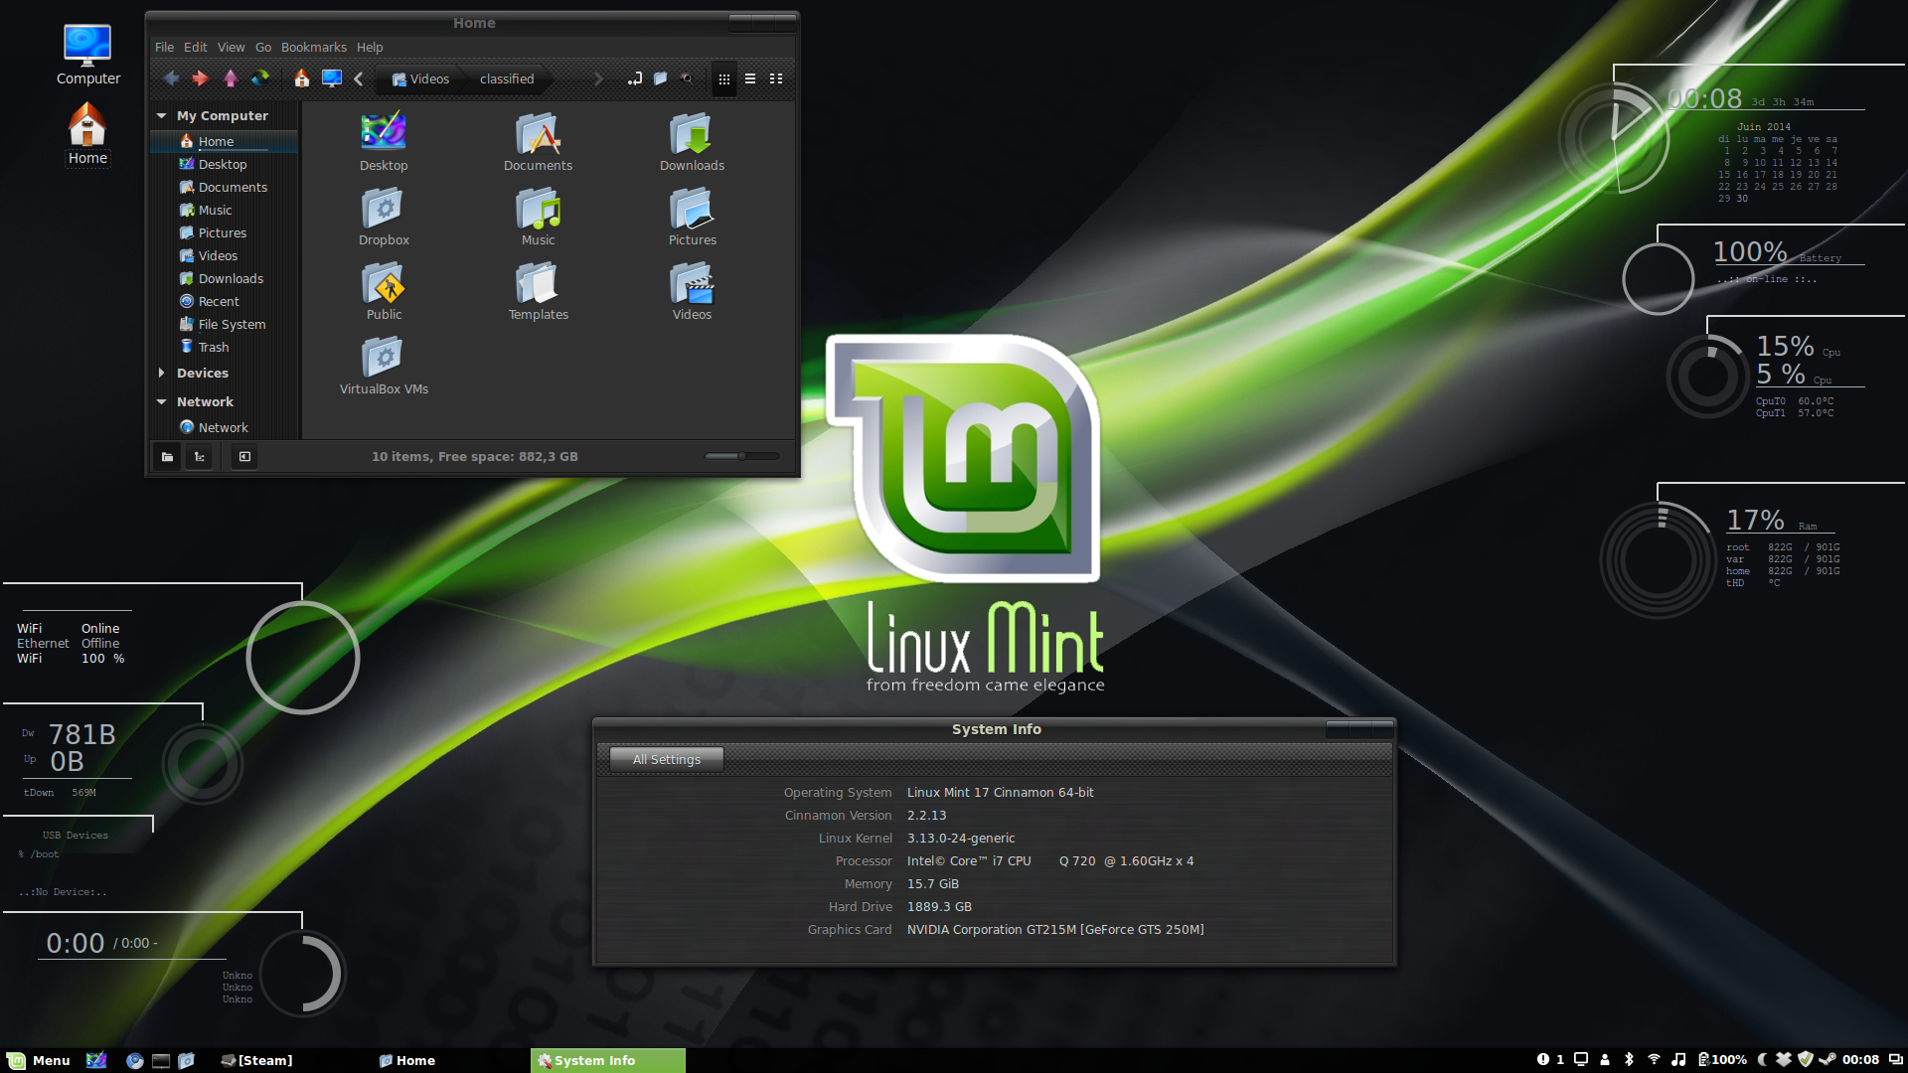Switch to list view mode
Screen dimensions: 1908x1073
(750, 78)
